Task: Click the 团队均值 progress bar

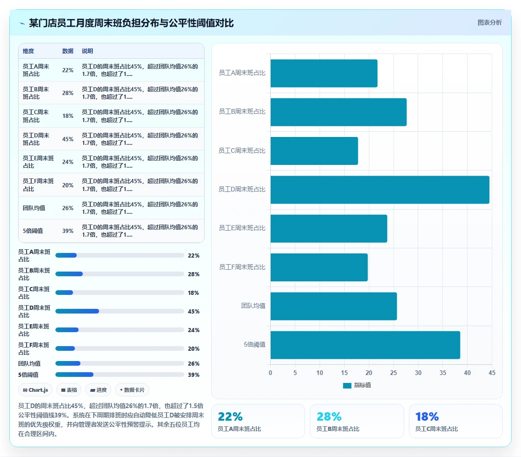Action: pyautogui.click(x=120, y=363)
